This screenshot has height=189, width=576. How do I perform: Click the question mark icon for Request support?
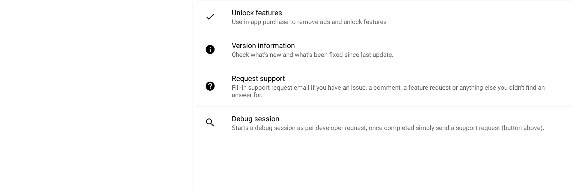click(210, 86)
